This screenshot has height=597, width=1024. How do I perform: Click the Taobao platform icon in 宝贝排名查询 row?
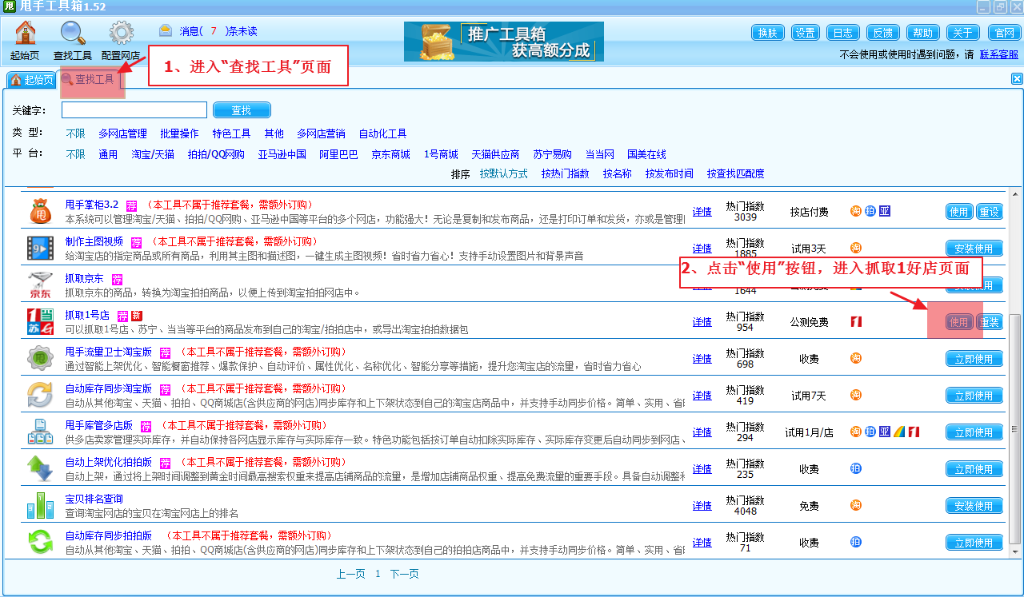coord(855,505)
